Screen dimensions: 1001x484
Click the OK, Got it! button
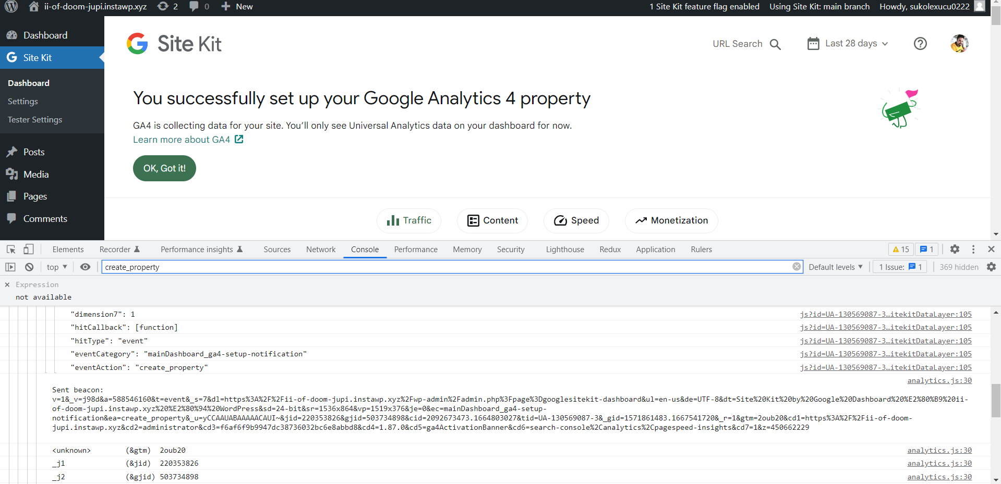pos(164,168)
